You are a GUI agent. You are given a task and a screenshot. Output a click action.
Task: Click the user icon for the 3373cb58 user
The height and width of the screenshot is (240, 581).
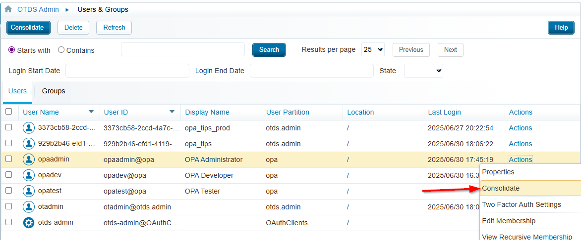[29, 128]
